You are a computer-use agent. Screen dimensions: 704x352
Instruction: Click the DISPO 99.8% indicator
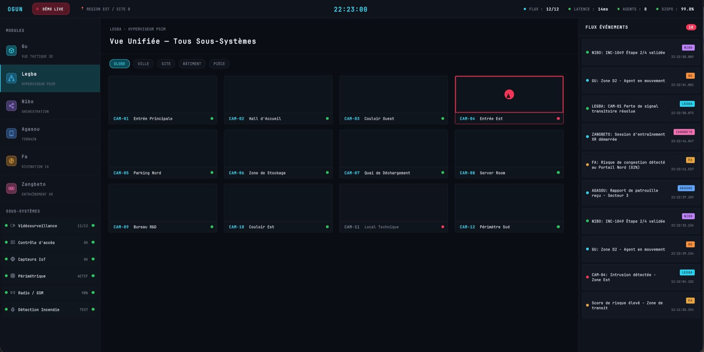675,9
